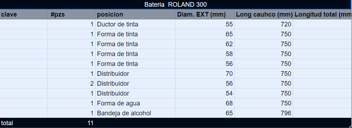Click the posicion header cell

(x=135, y=14)
